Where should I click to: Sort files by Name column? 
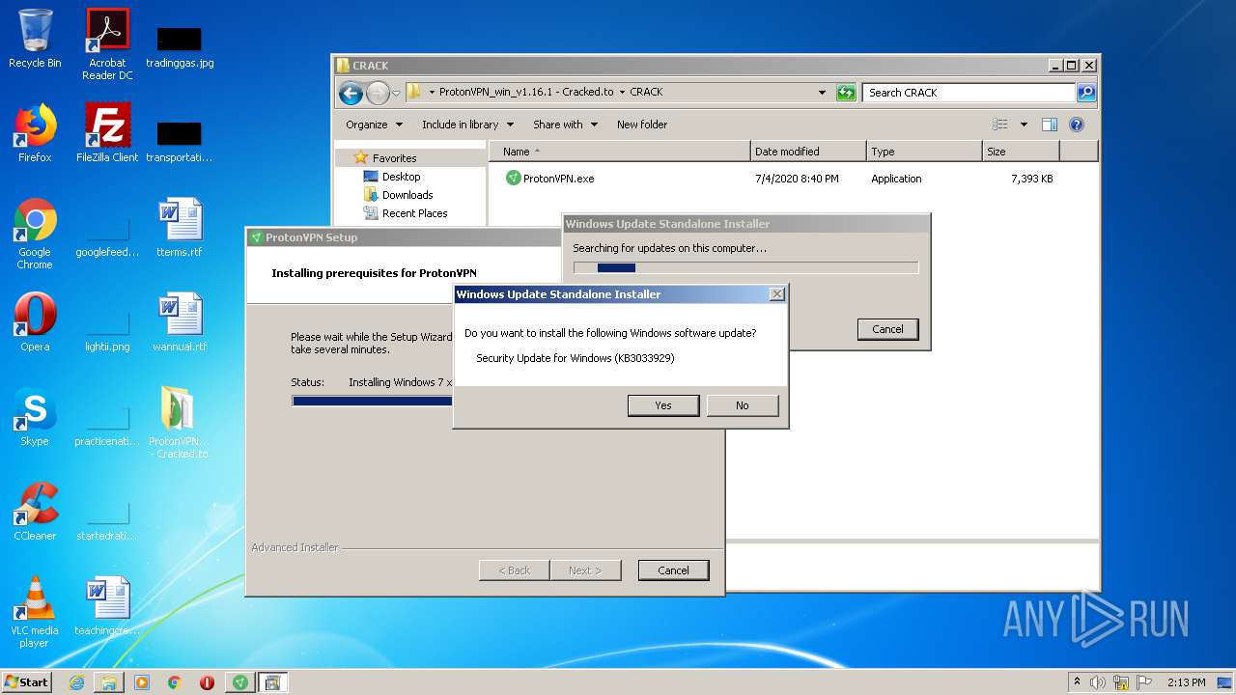(620, 152)
